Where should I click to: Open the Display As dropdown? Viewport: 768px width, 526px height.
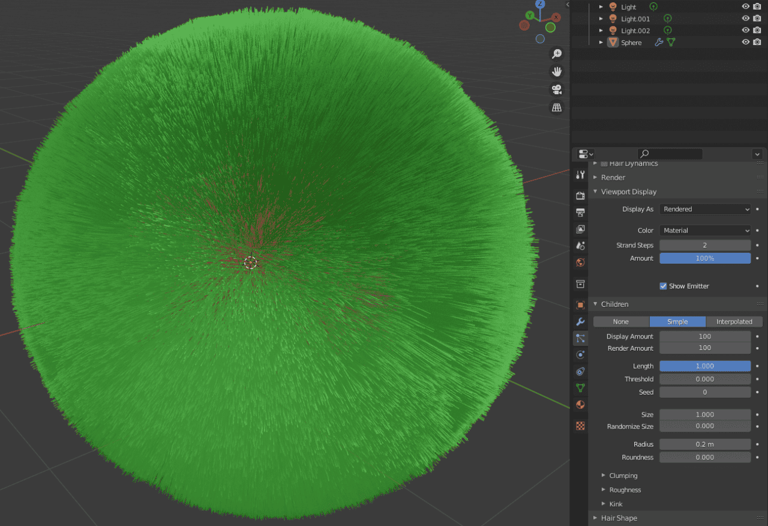[x=705, y=209]
